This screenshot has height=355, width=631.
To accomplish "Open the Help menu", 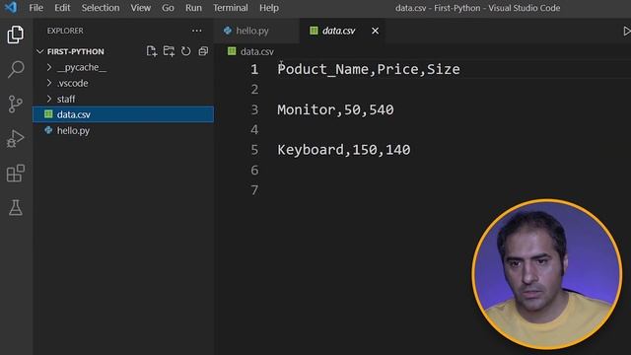I will (x=269, y=8).
